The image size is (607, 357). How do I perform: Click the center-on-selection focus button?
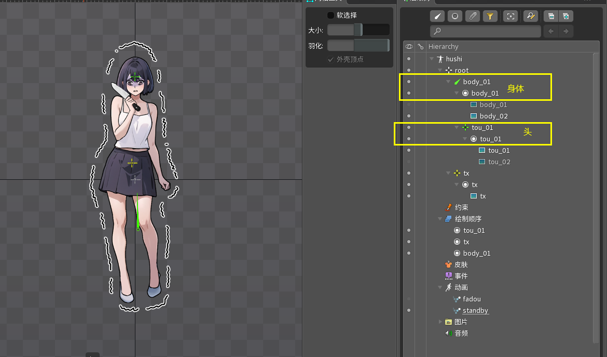pyautogui.click(x=511, y=16)
